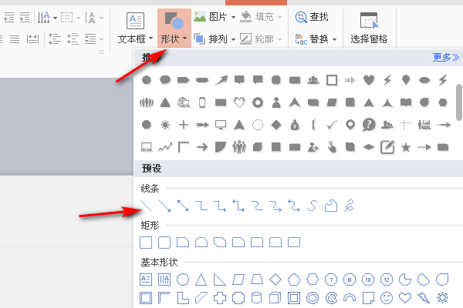Select the vertical text box shape
This screenshot has width=463, height=308.
click(164, 280)
